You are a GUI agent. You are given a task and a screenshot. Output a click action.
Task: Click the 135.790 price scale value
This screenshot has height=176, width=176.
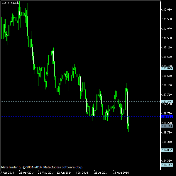coord(167,133)
